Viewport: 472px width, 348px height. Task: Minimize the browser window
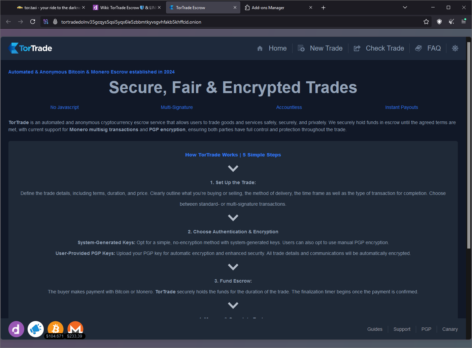point(433,7)
